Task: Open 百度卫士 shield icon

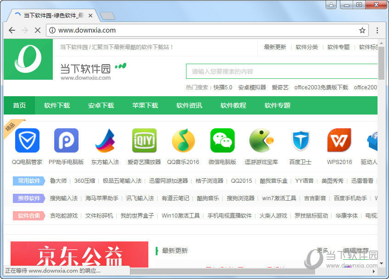Action: point(300,140)
